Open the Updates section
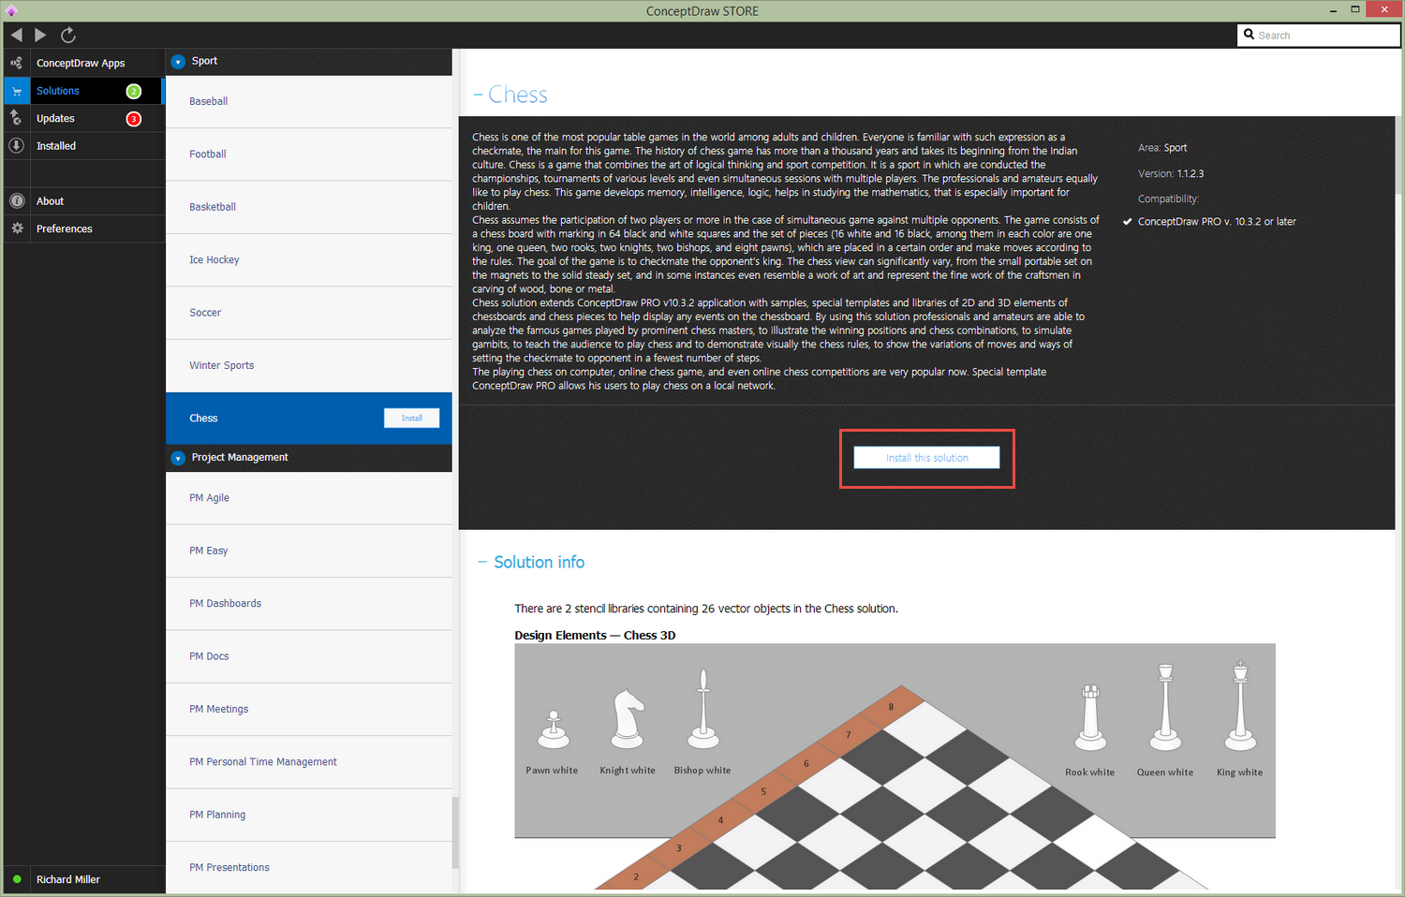1405x897 pixels. pyautogui.click(x=55, y=118)
